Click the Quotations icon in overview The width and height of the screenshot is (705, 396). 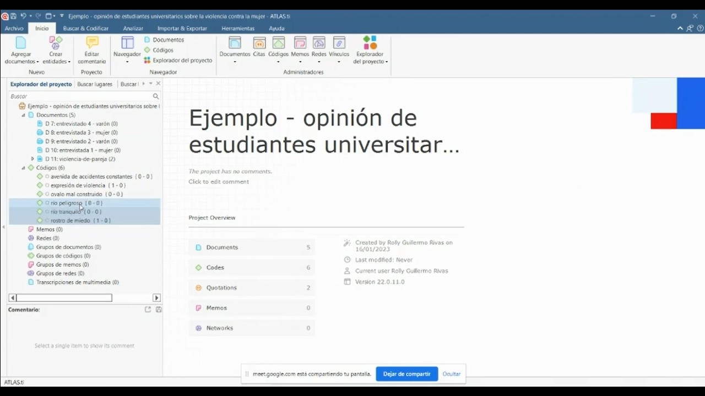click(x=198, y=288)
